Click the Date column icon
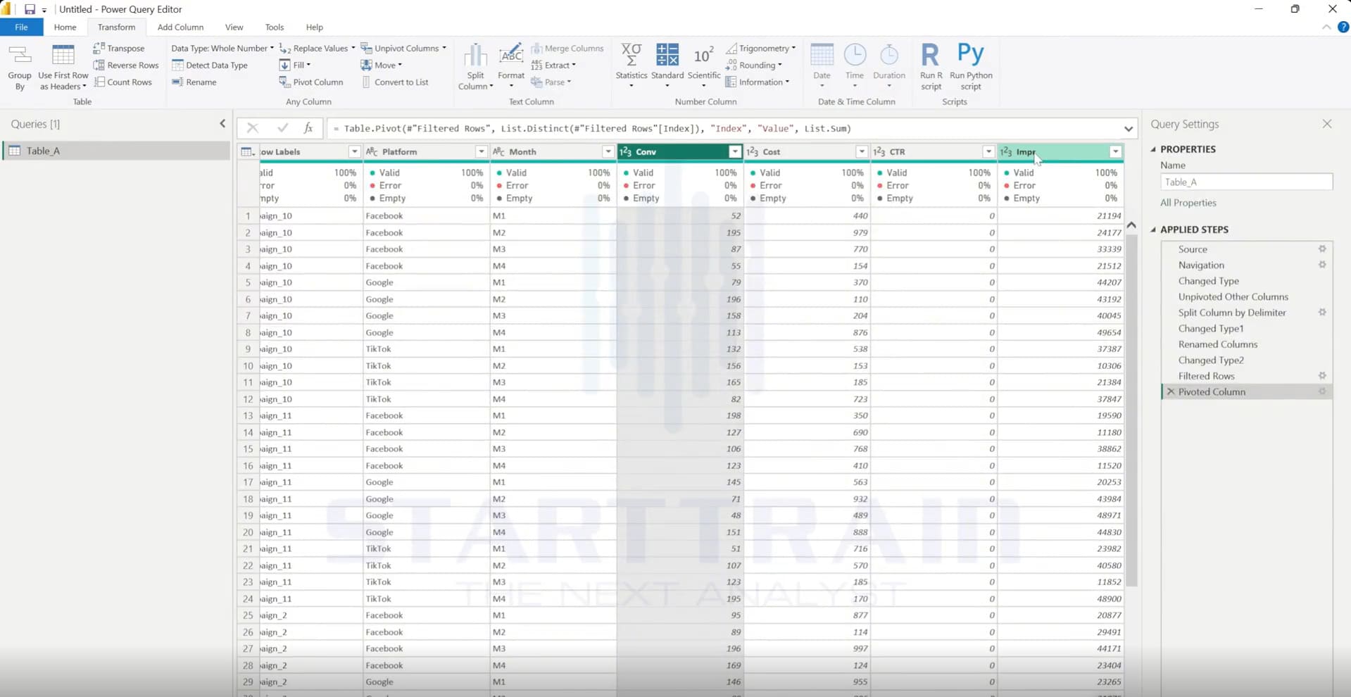The image size is (1351, 697). pos(822,55)
